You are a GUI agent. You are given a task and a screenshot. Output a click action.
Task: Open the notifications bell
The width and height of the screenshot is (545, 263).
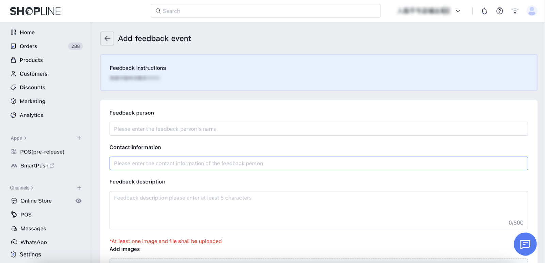point(484,11)
